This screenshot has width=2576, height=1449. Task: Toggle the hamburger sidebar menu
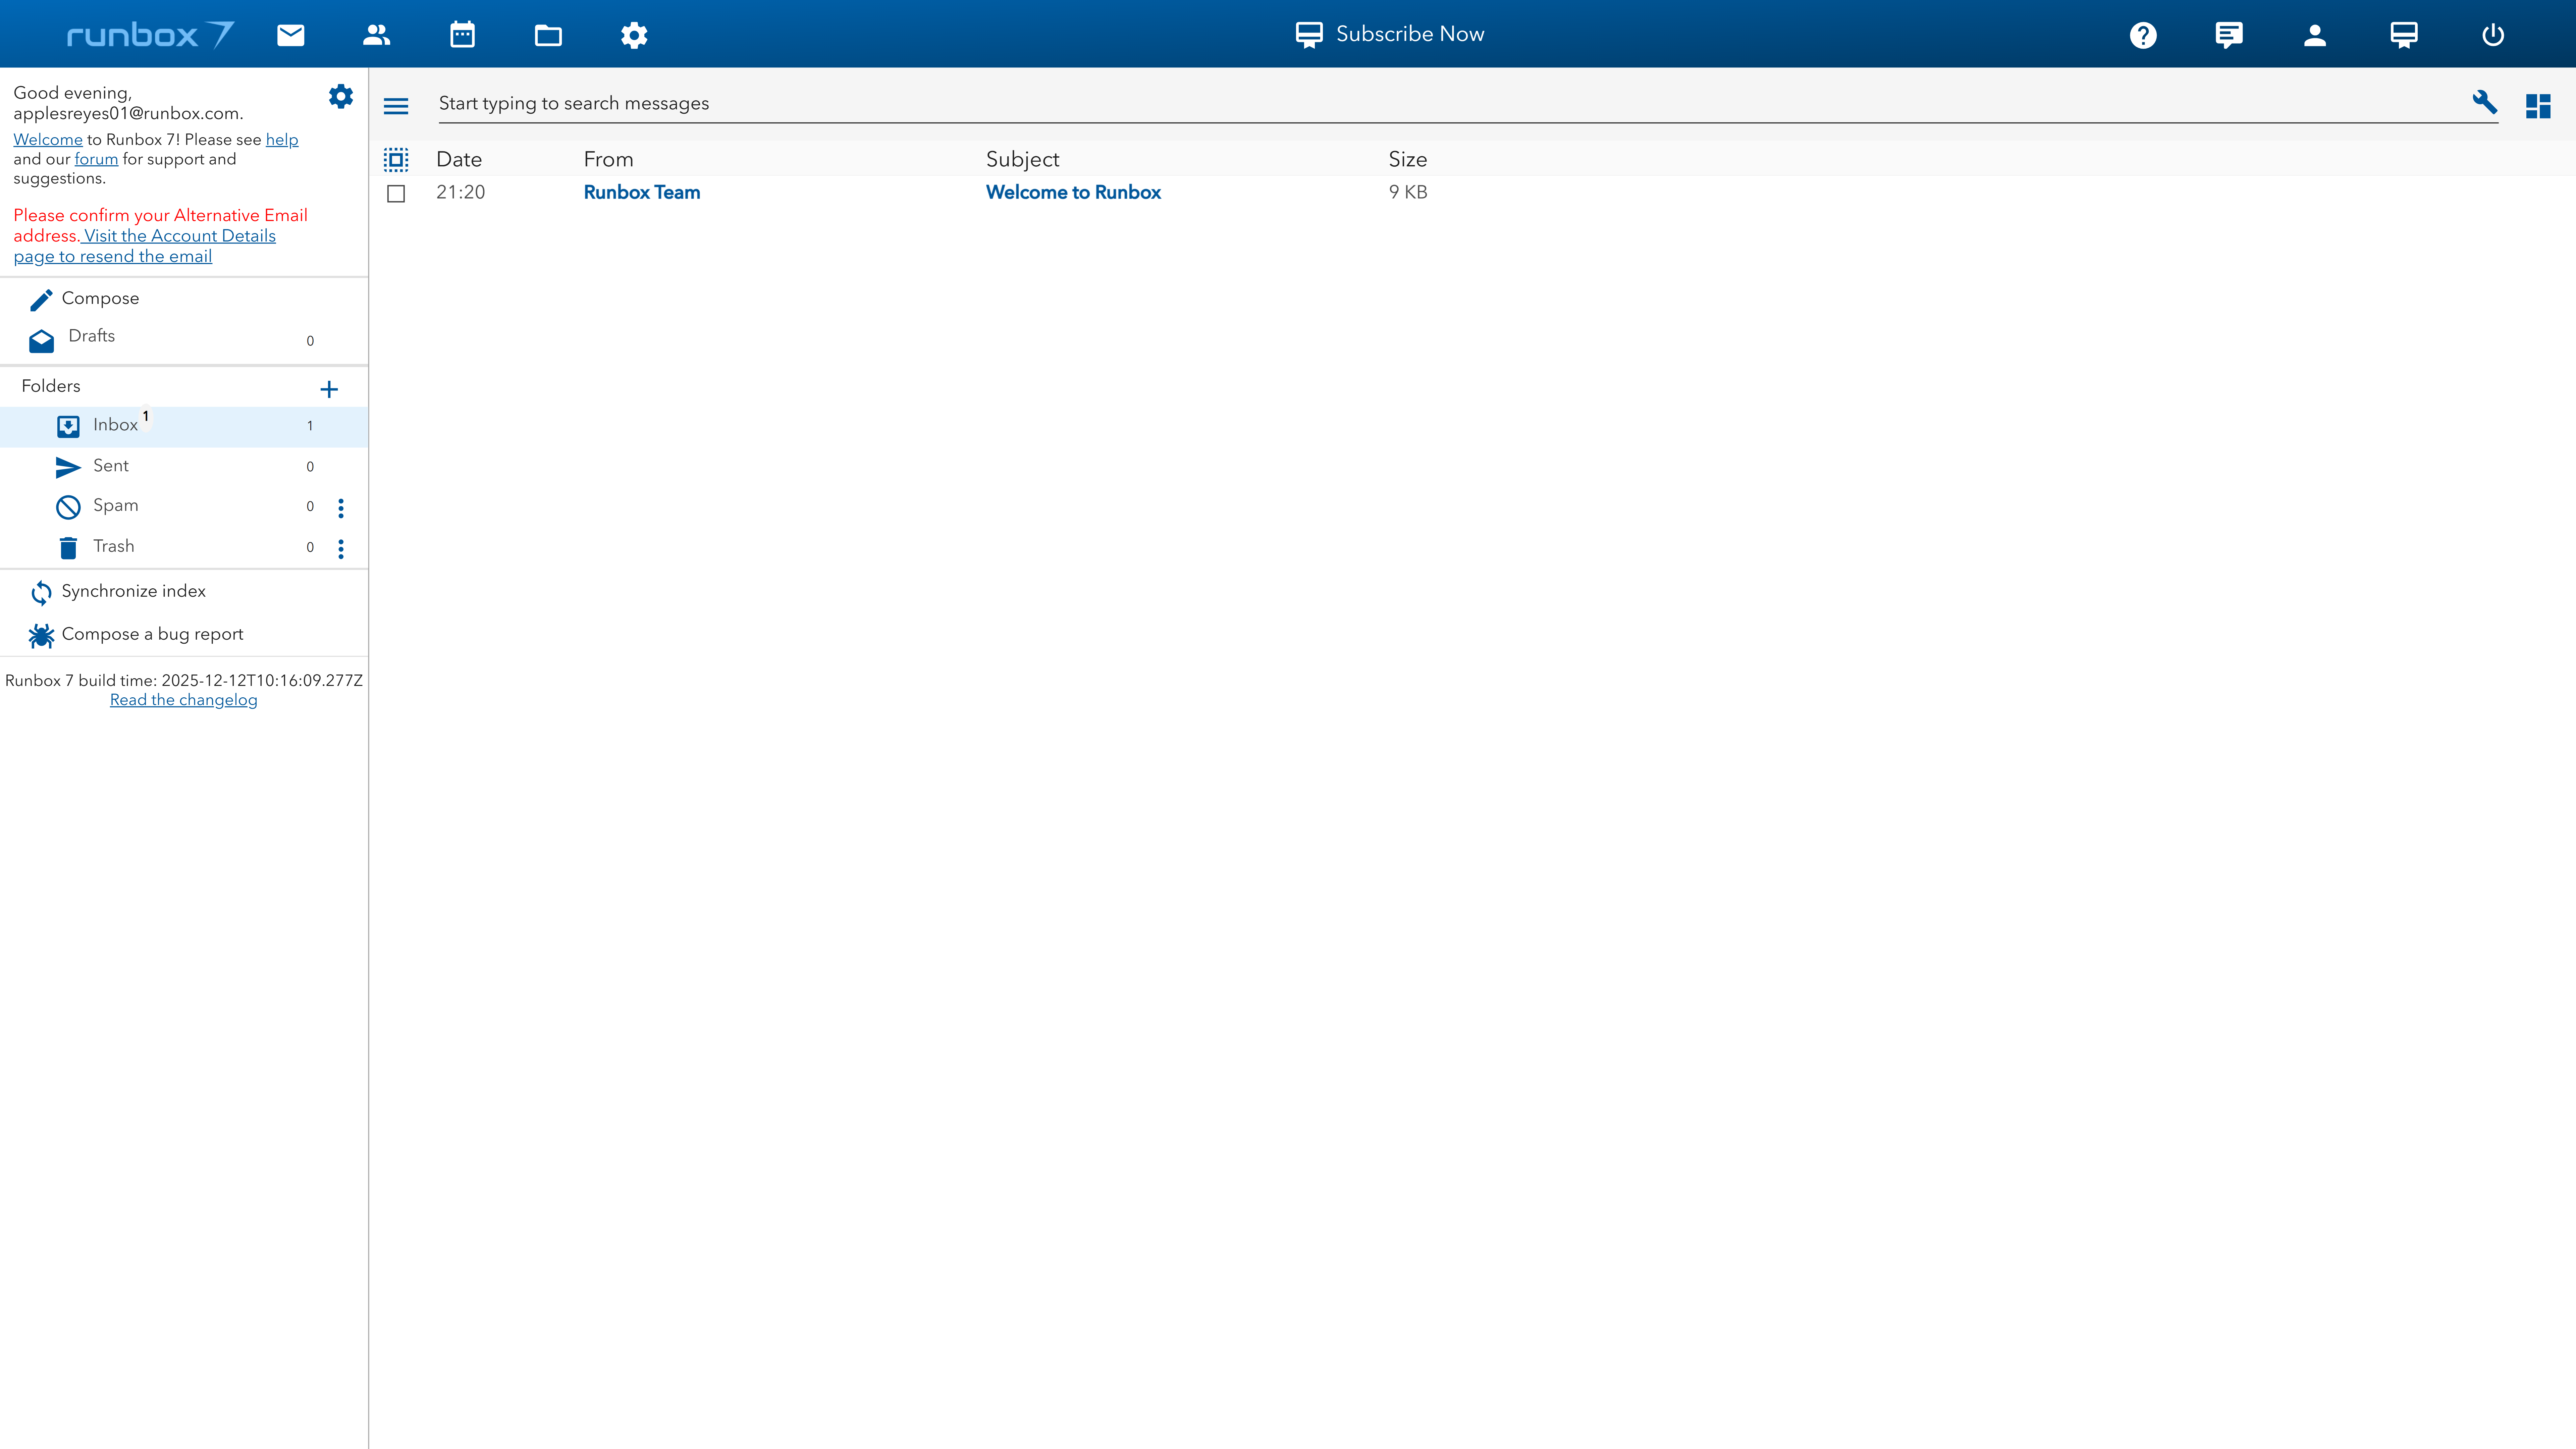click(396, 105)
